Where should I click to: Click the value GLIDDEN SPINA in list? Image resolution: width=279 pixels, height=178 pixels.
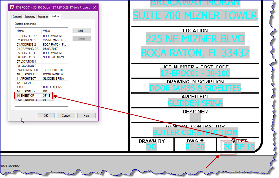pyautogui.click(x=53, y=79)
